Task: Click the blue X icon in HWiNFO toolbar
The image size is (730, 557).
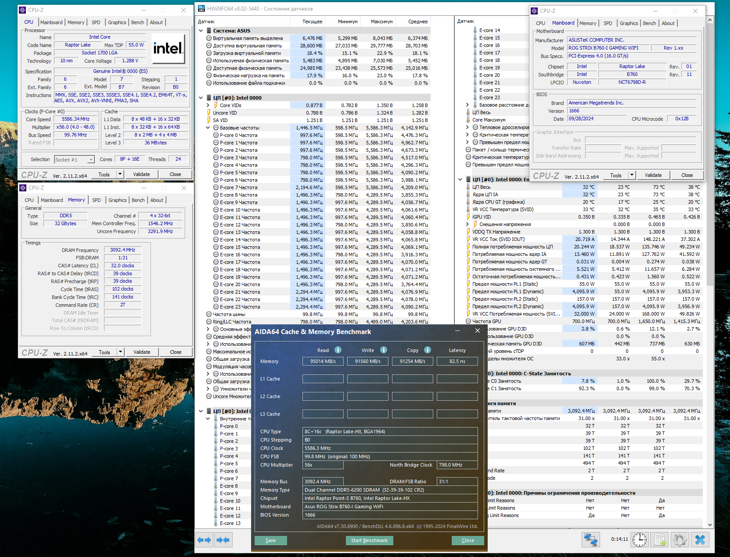Action: click(700, 539)
